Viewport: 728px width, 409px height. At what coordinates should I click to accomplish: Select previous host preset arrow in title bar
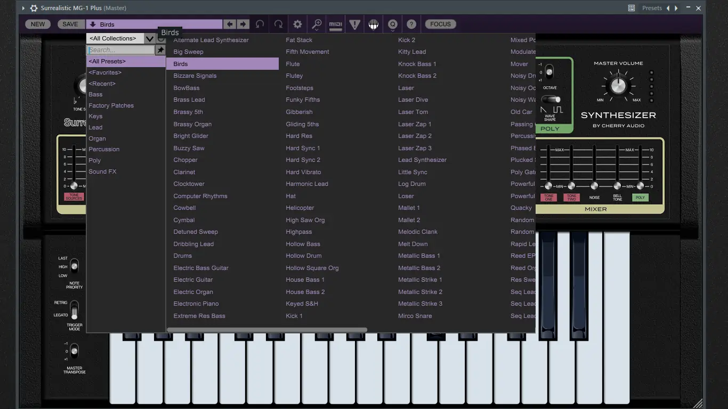pos(668,8)
